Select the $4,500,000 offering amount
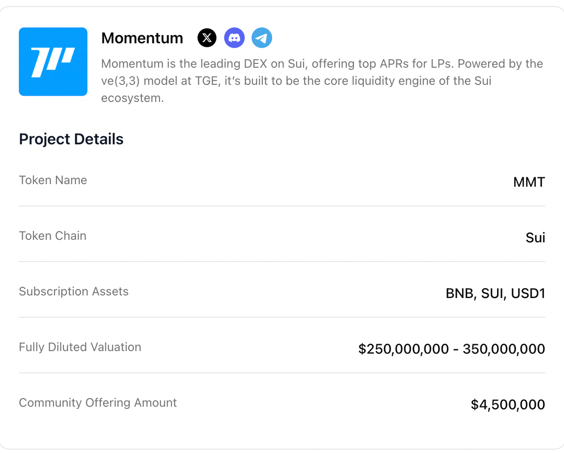The height and width of the screenshot is (453, 564). [508, 405]
